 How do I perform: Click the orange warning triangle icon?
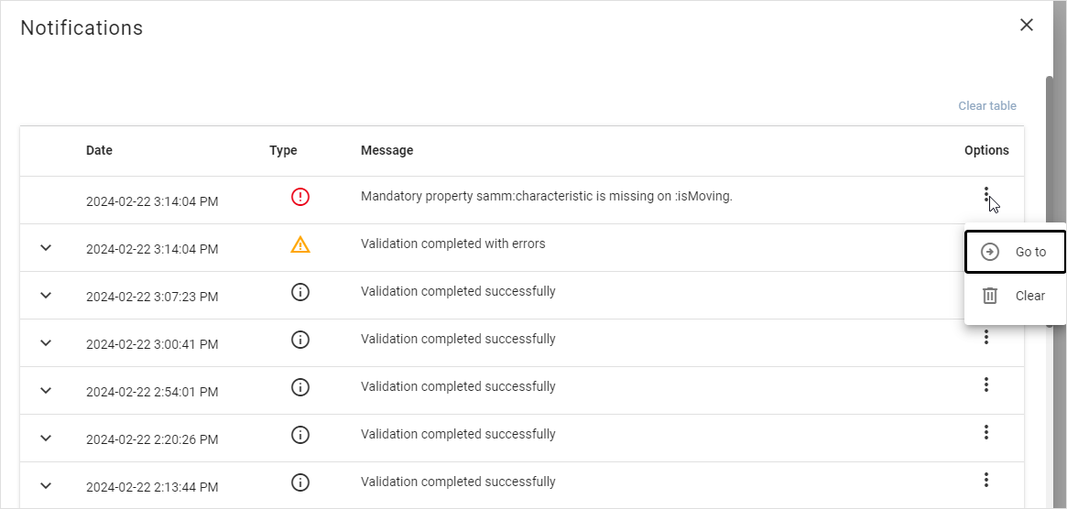pos(299,244)
